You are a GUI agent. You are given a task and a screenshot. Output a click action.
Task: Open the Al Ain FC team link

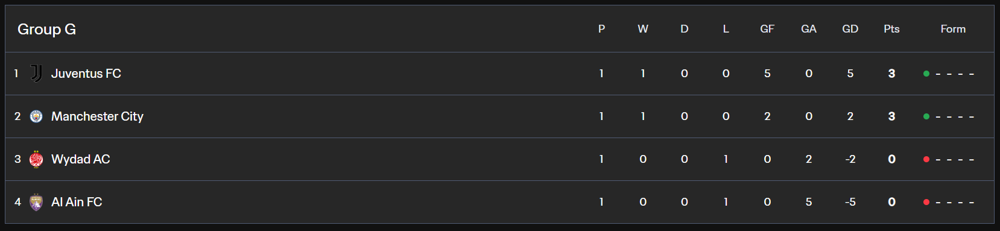(77, 202)
